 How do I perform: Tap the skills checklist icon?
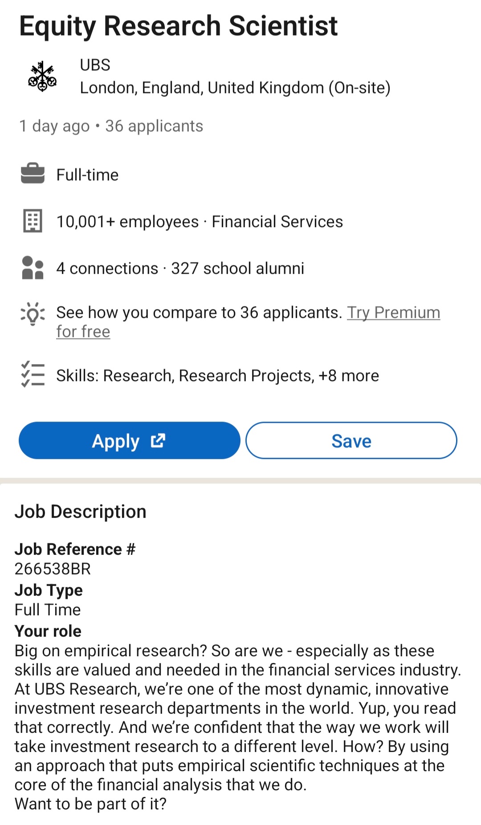pos(33,374)
